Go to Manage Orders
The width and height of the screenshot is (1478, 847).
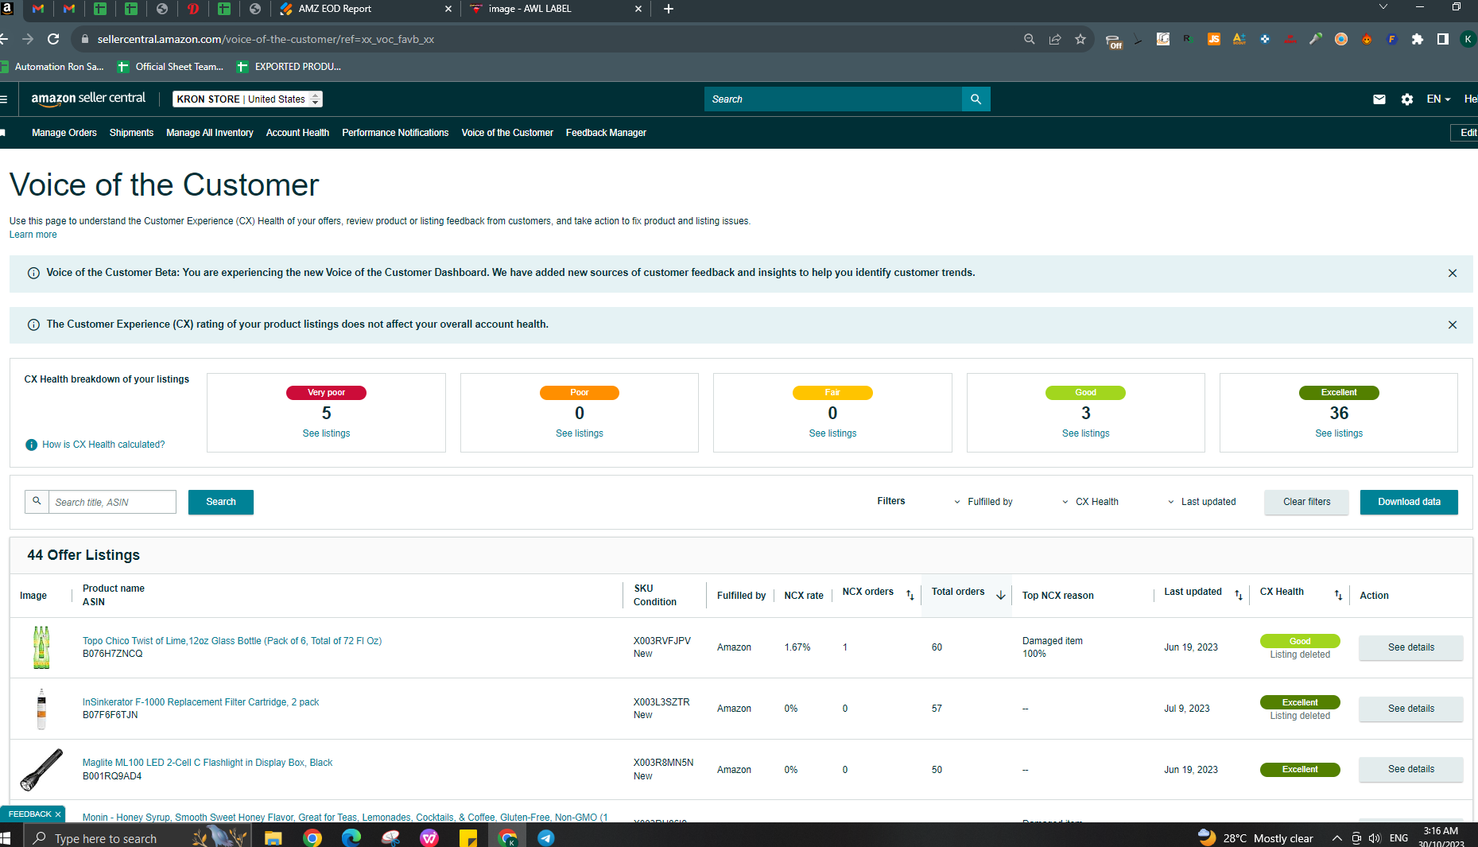point(64,133)
